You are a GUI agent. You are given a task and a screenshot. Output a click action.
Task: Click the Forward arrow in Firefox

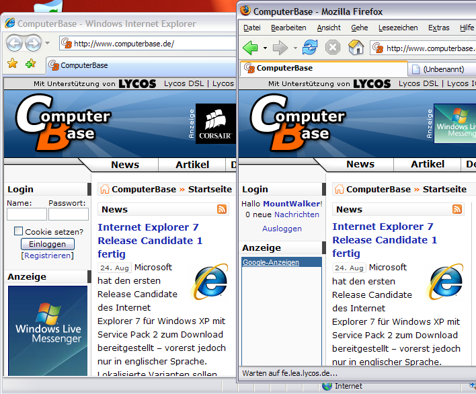pyautogui.click(x=280, y=48)
